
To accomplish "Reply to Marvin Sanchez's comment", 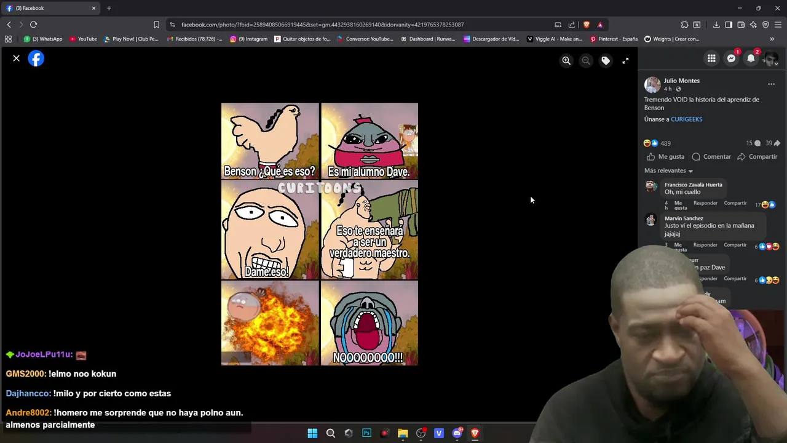I will pos(705,245).
